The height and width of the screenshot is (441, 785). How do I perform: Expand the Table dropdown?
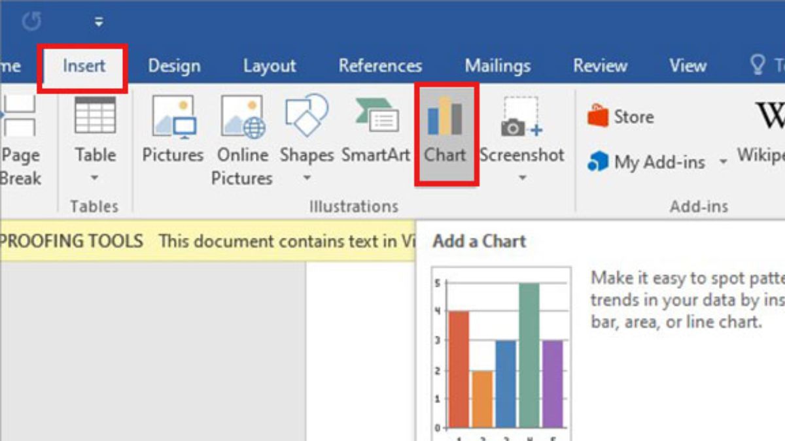click(95, 178)
